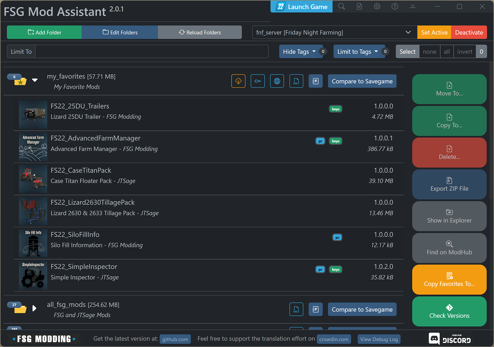Screen dimensions: 494x347
Task: Click FS22_25DU_Trailers thumbnail
Action: (33, 115)
